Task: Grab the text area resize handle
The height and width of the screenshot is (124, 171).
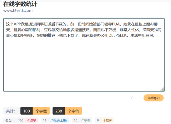Action: click(162, 89)
